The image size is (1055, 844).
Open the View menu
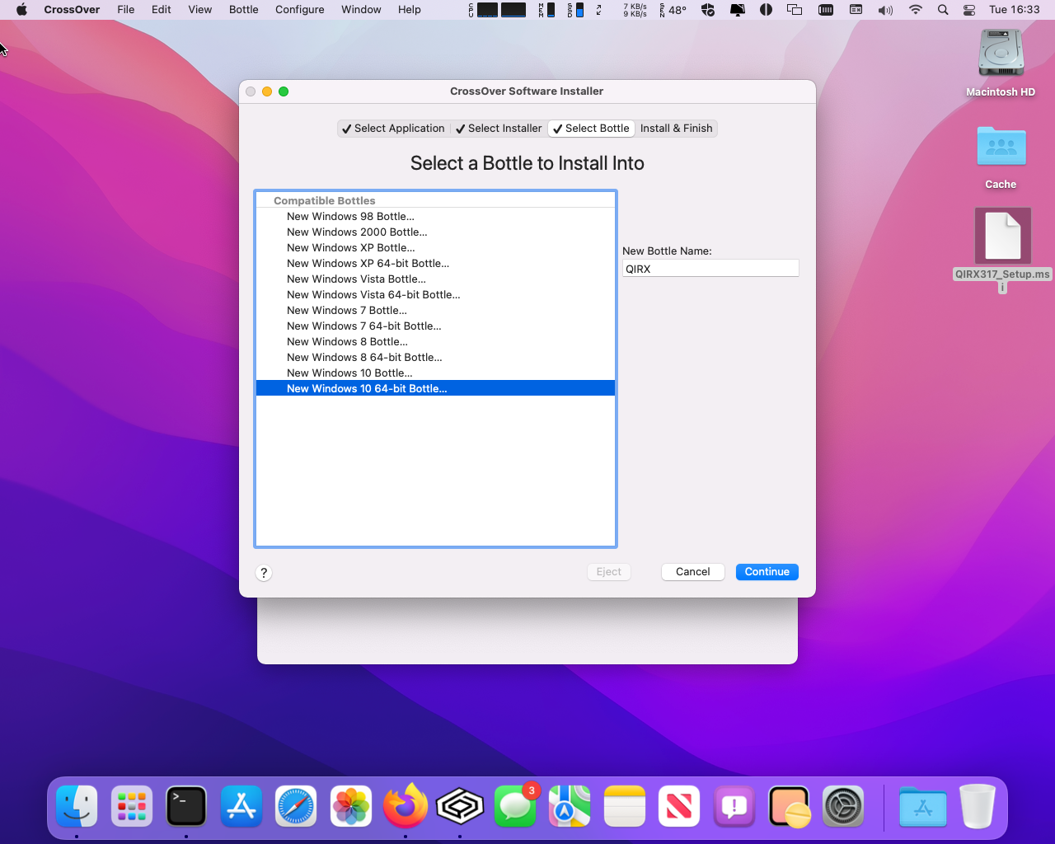200,10
